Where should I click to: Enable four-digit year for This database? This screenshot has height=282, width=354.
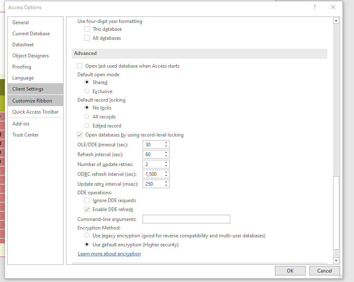pyautogui.click(x=87, y=29)
